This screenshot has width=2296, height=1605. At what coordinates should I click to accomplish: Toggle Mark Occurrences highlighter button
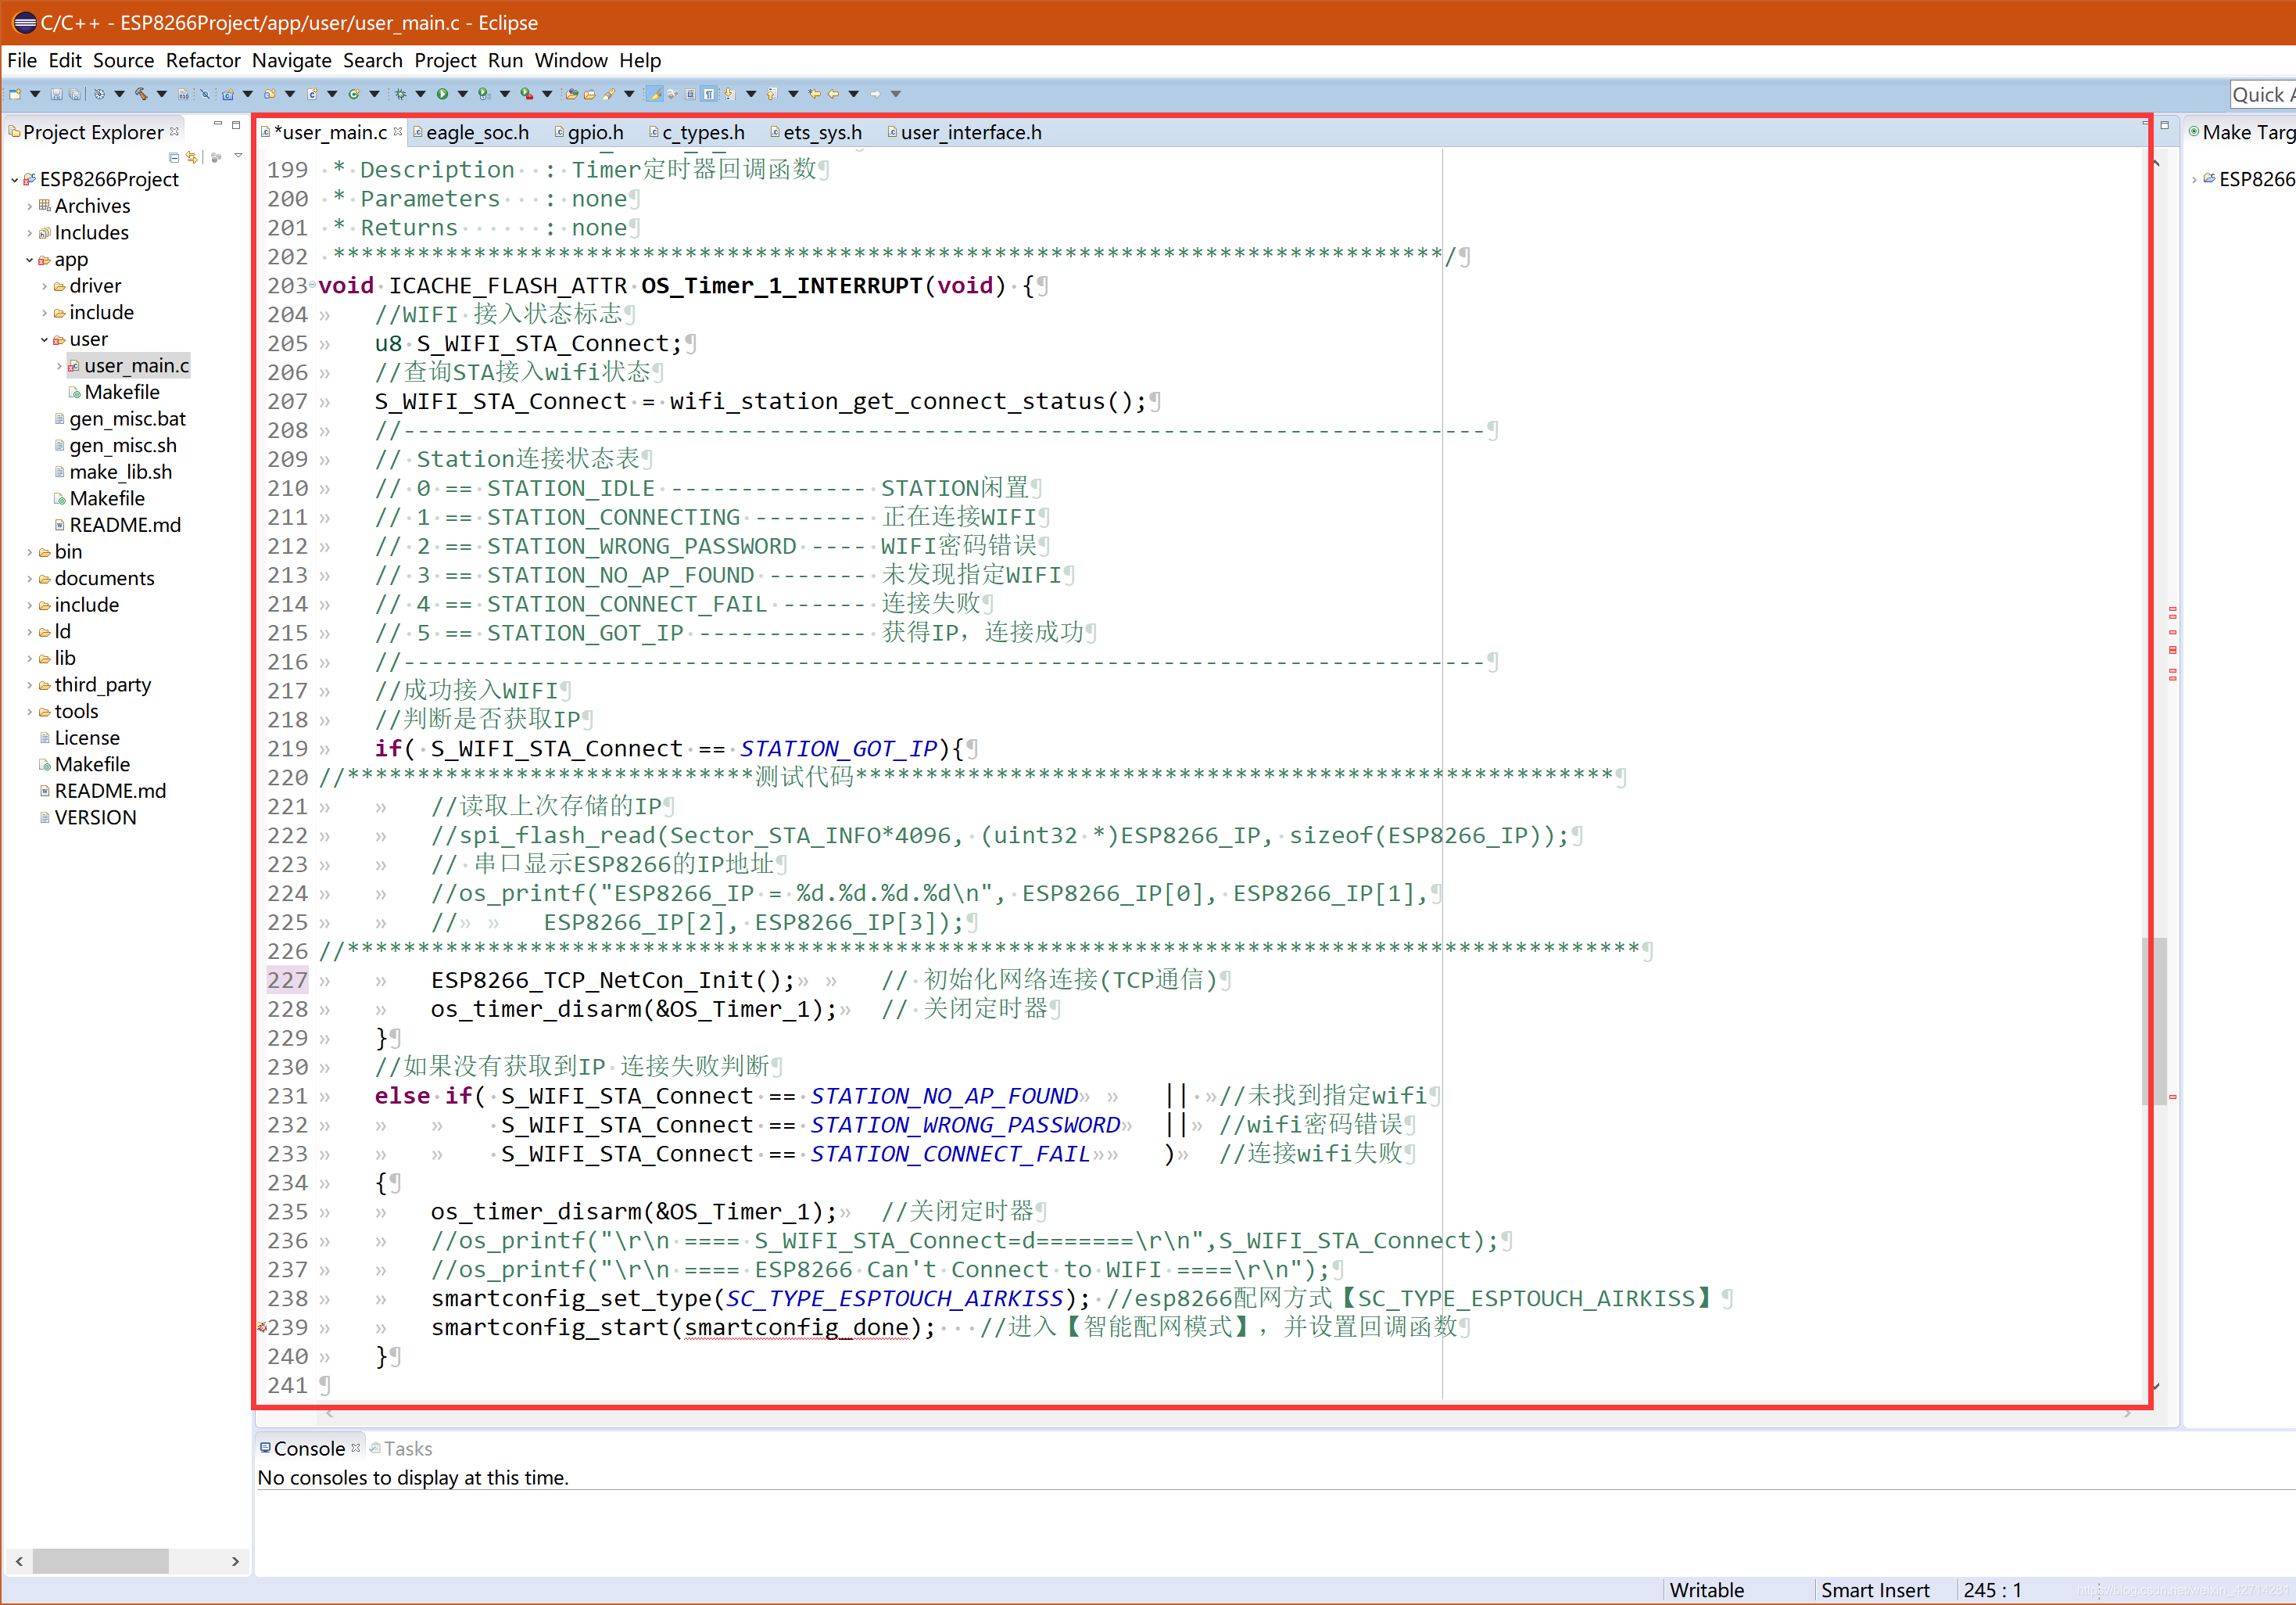tap(654, 94)
